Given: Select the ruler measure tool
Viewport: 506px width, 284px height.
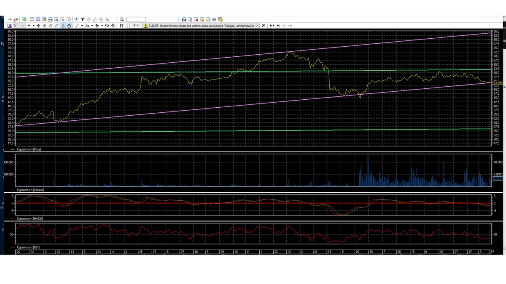Looking at the screenshot, I should click(x=57, y=26).
